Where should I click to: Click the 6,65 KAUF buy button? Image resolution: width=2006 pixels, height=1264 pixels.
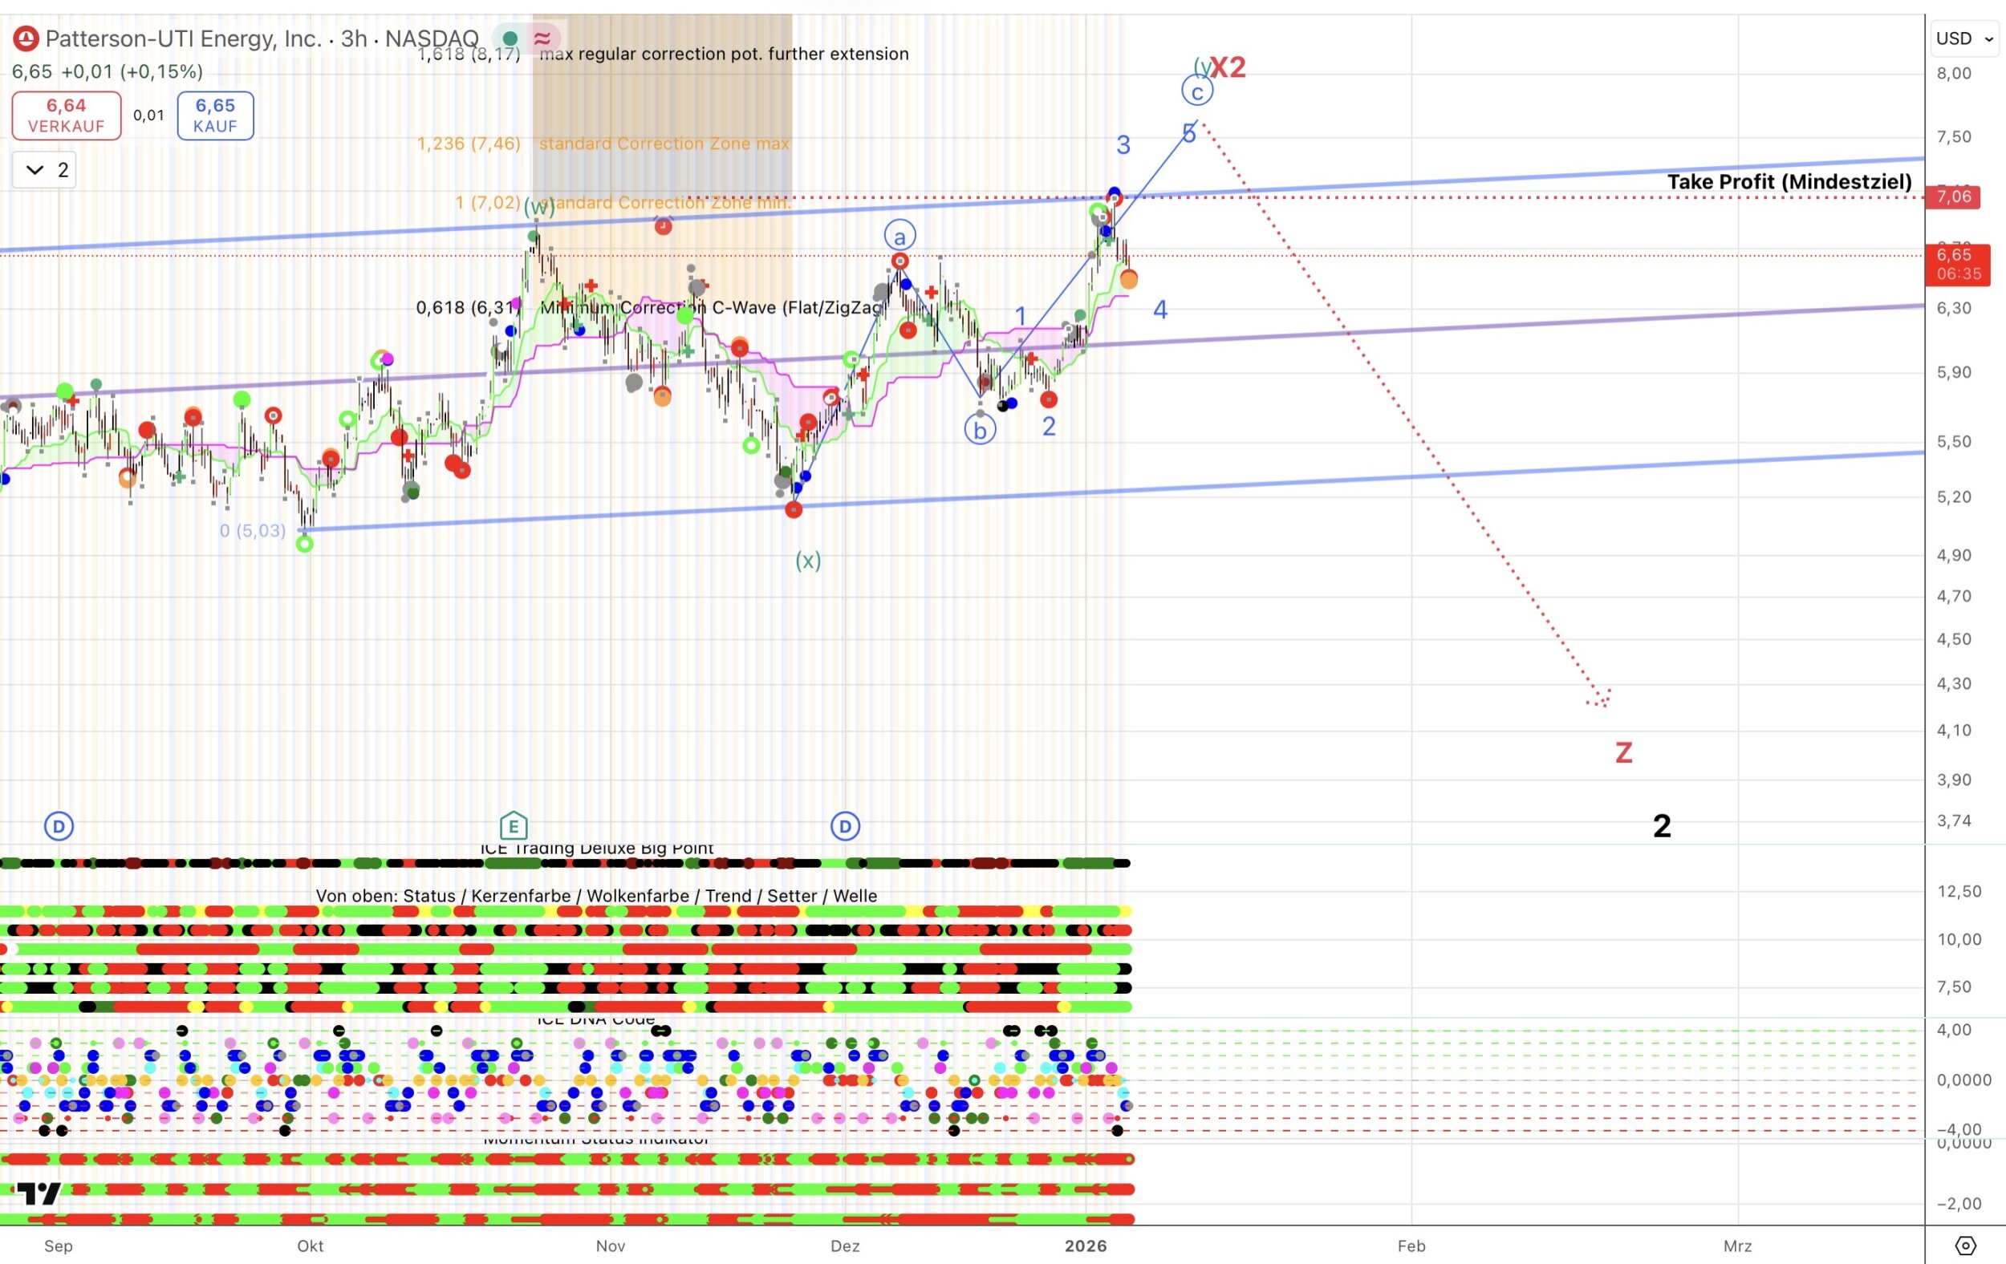coord(215,115)
